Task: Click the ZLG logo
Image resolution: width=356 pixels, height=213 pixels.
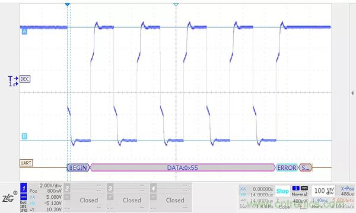Action: [x=9, y=198]
